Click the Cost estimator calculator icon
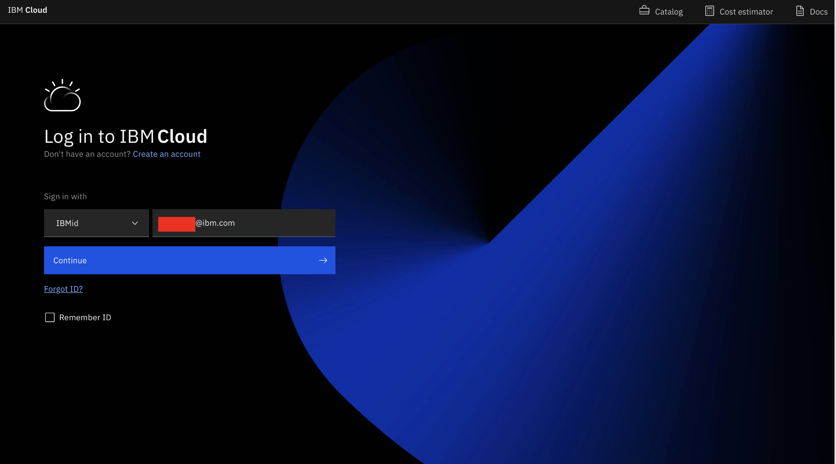Image resolution: width=836 pixels, height=464 pixels. click(709, 11)
